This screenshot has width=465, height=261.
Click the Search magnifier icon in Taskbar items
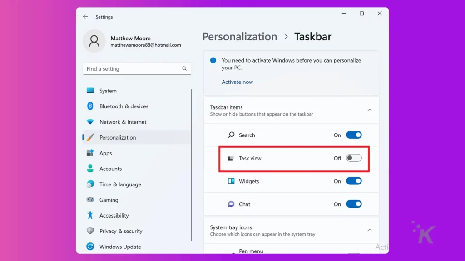coord(231,135)
